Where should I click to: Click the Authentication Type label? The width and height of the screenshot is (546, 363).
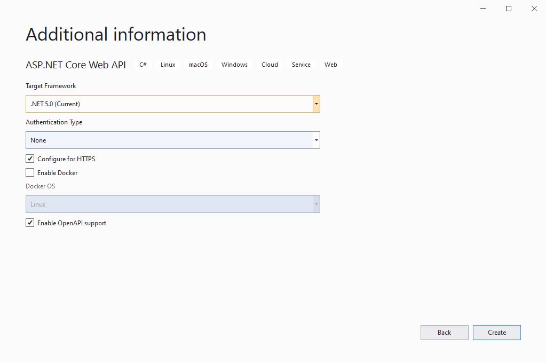pyautogui.click(x=54, y=122)
